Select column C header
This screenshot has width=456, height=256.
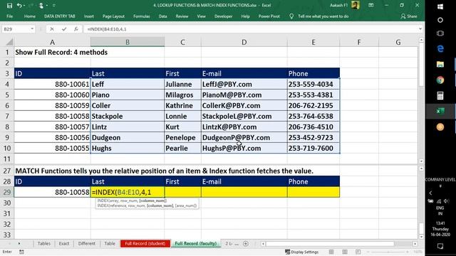[182, 43]
